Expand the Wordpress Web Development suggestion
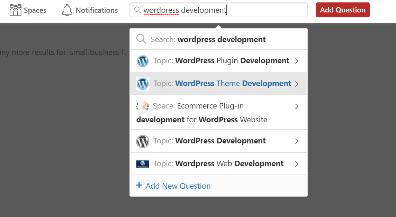396x217 pixels. click(297, 163)
